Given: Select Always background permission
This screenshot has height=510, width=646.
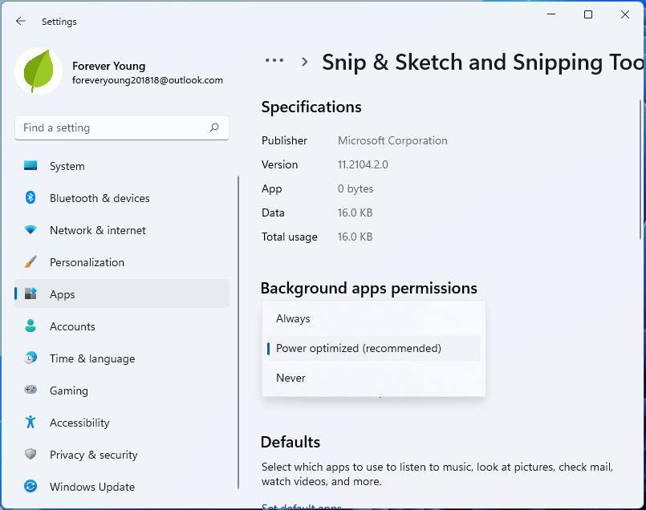Looking at the screenshot, I should (374, 318).
